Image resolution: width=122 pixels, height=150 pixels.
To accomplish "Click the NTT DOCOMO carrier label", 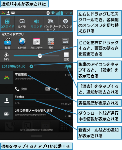I will [x=37, y=130].
